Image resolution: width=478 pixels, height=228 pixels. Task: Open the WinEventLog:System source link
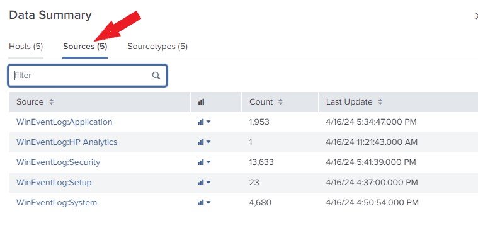tap(57, 202)
